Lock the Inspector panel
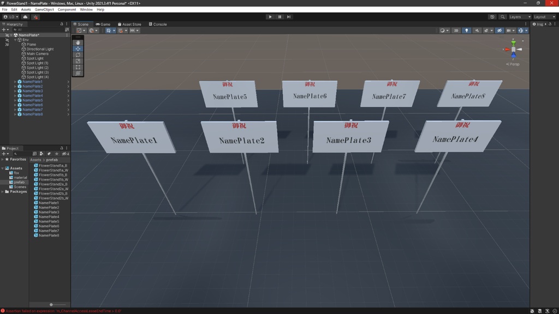The width and height of the screenshot is (559, 314). pyautogui.click(x=550, y=24)
